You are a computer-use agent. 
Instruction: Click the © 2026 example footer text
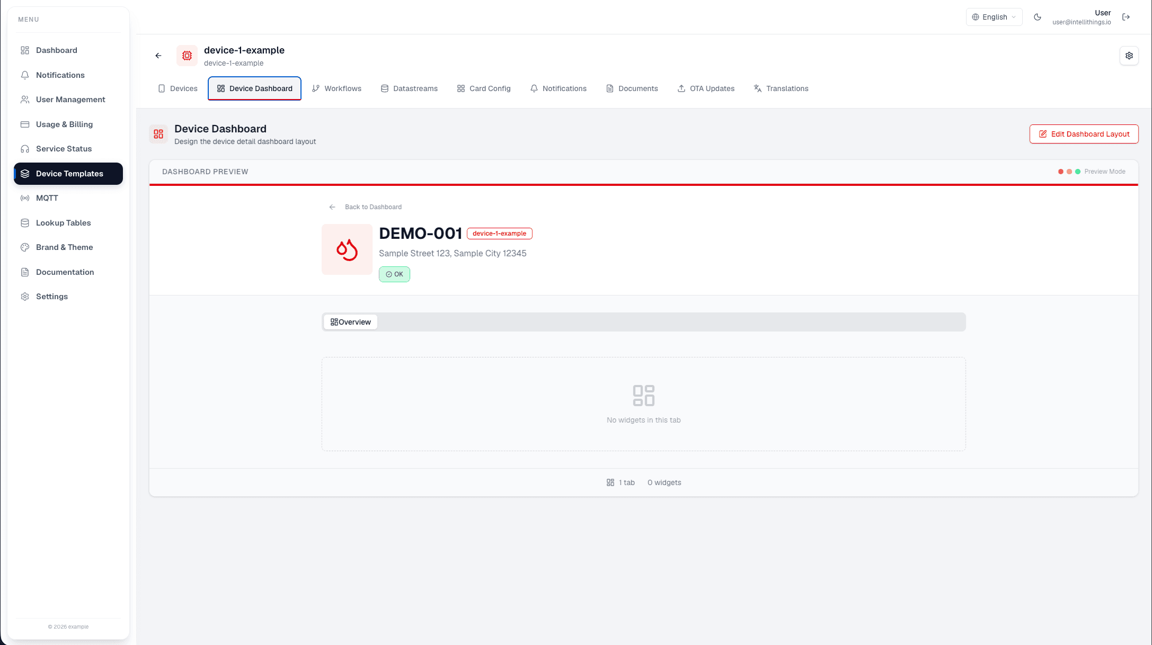[x=68, y=626]
